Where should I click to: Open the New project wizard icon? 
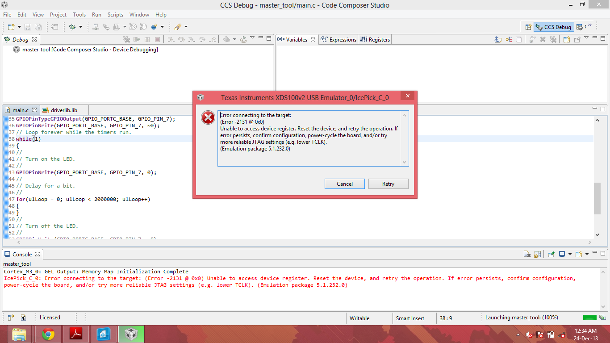(x=11, y=27)
